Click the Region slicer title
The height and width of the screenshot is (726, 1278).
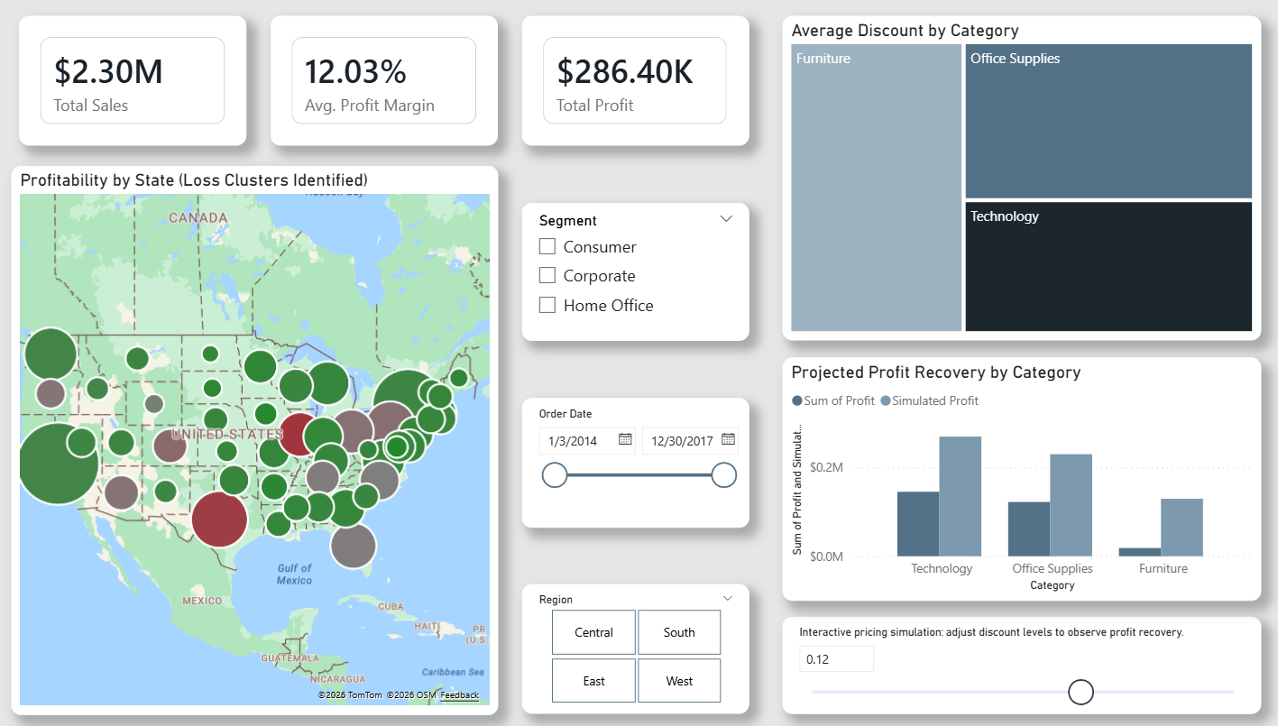556,599
